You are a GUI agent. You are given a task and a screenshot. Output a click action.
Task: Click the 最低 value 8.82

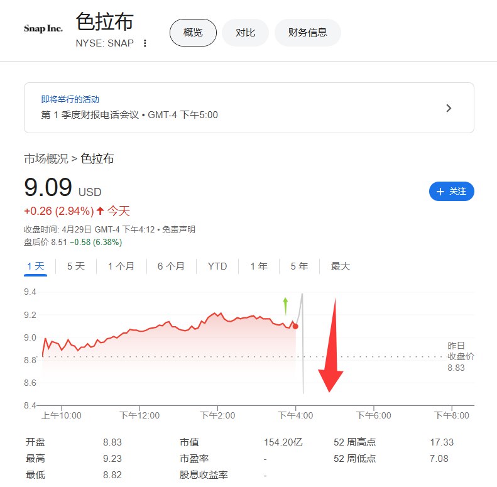point(112,474)
